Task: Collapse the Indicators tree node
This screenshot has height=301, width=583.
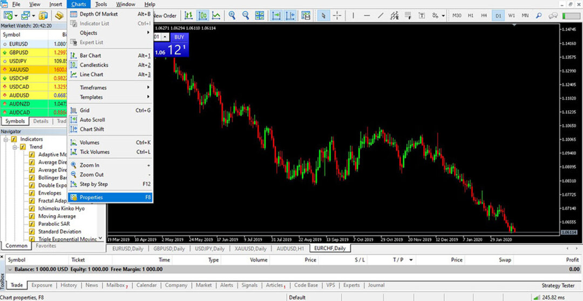Action: [6, 139]
